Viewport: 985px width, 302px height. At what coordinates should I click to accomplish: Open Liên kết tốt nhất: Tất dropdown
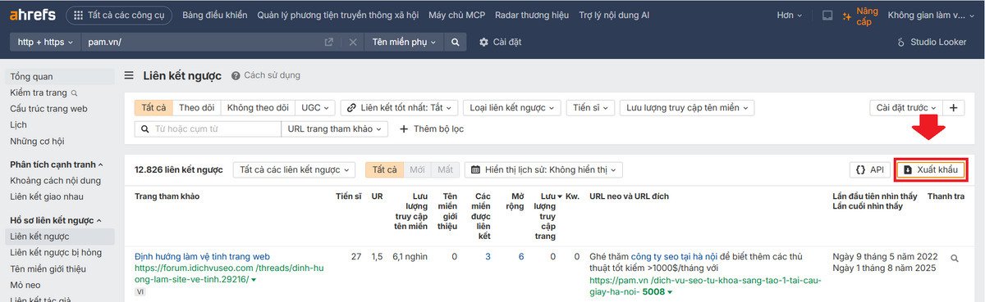(x=400, y=107)
